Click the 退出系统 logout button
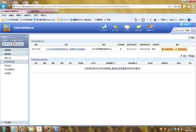196x132 pixels. 18,44
